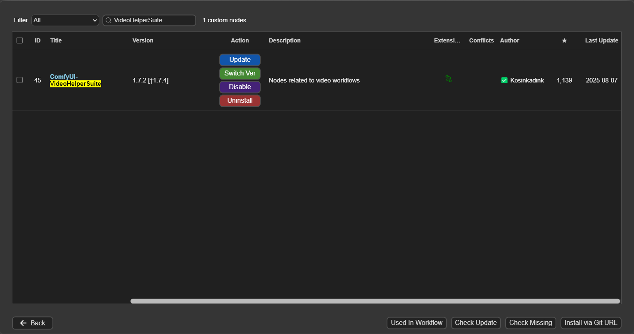The width and height of the screenshot is (634, 334).
Task: Click the Back arrow icon
Action: tap(23, 323)
